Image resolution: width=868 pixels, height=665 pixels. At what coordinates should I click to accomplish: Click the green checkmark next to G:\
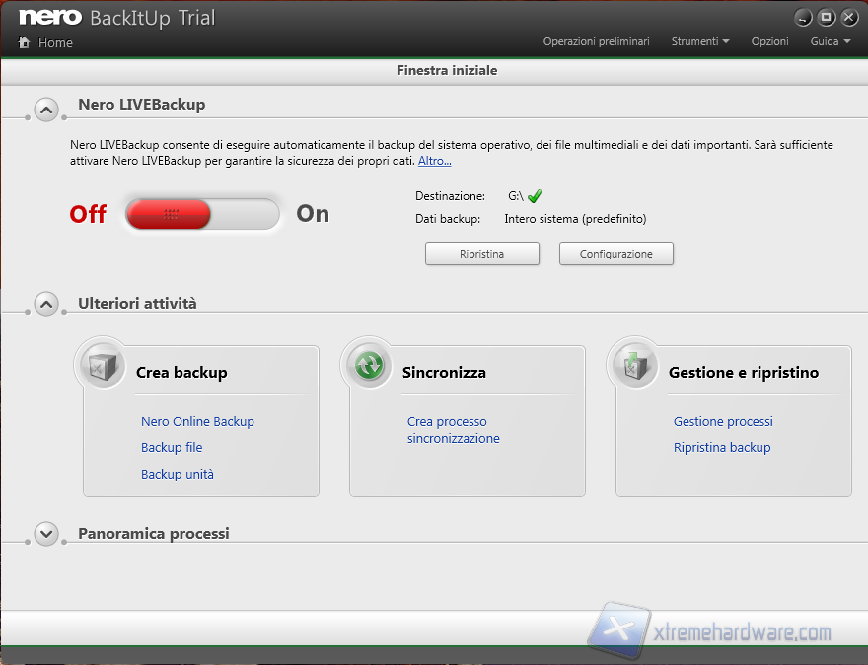click(536, 196)
